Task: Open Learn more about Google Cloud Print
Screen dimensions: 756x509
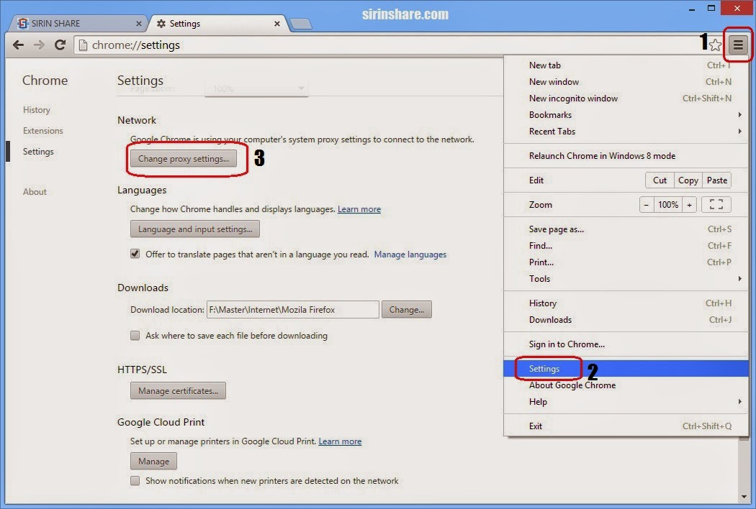Action: point(340,441)
